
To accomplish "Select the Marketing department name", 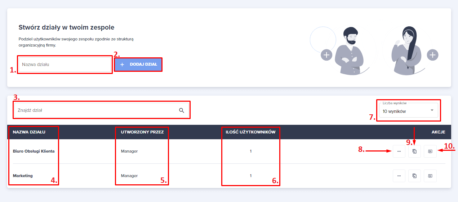I will coord(23,176).
